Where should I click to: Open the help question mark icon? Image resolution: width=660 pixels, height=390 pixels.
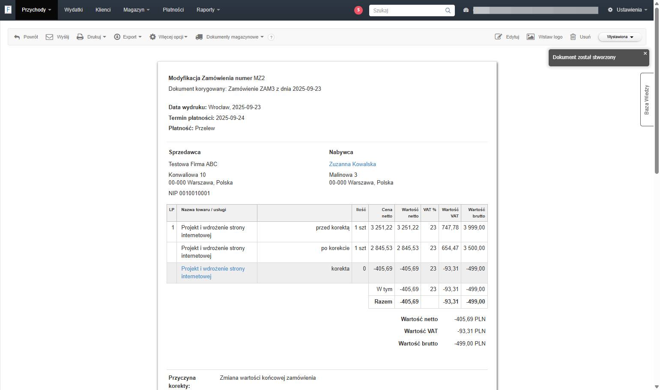click(x=271, y=37)
